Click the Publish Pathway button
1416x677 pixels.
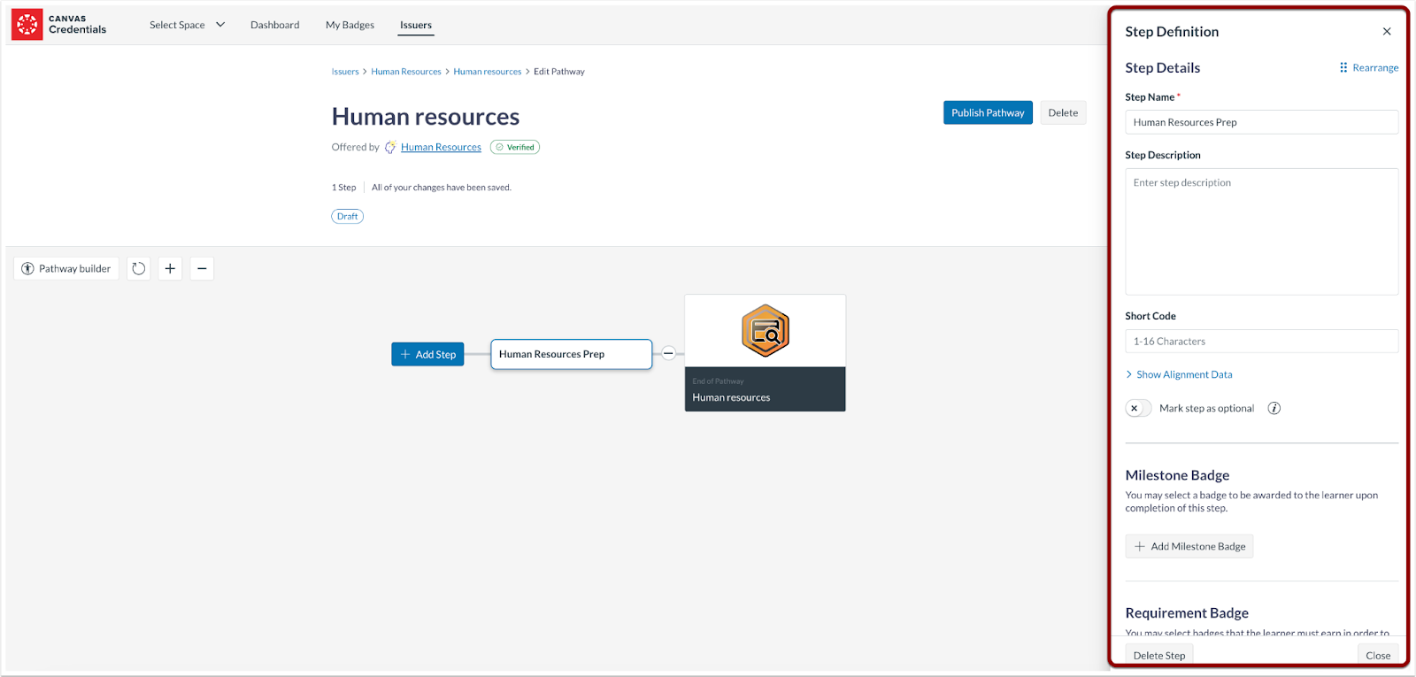988,112
